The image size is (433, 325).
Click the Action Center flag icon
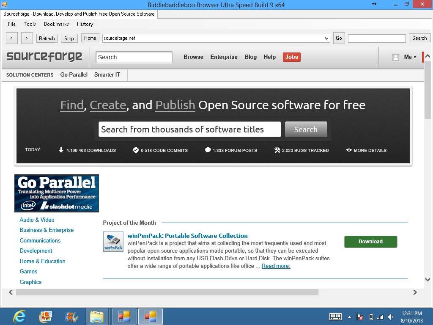click(x=360, y=317)
